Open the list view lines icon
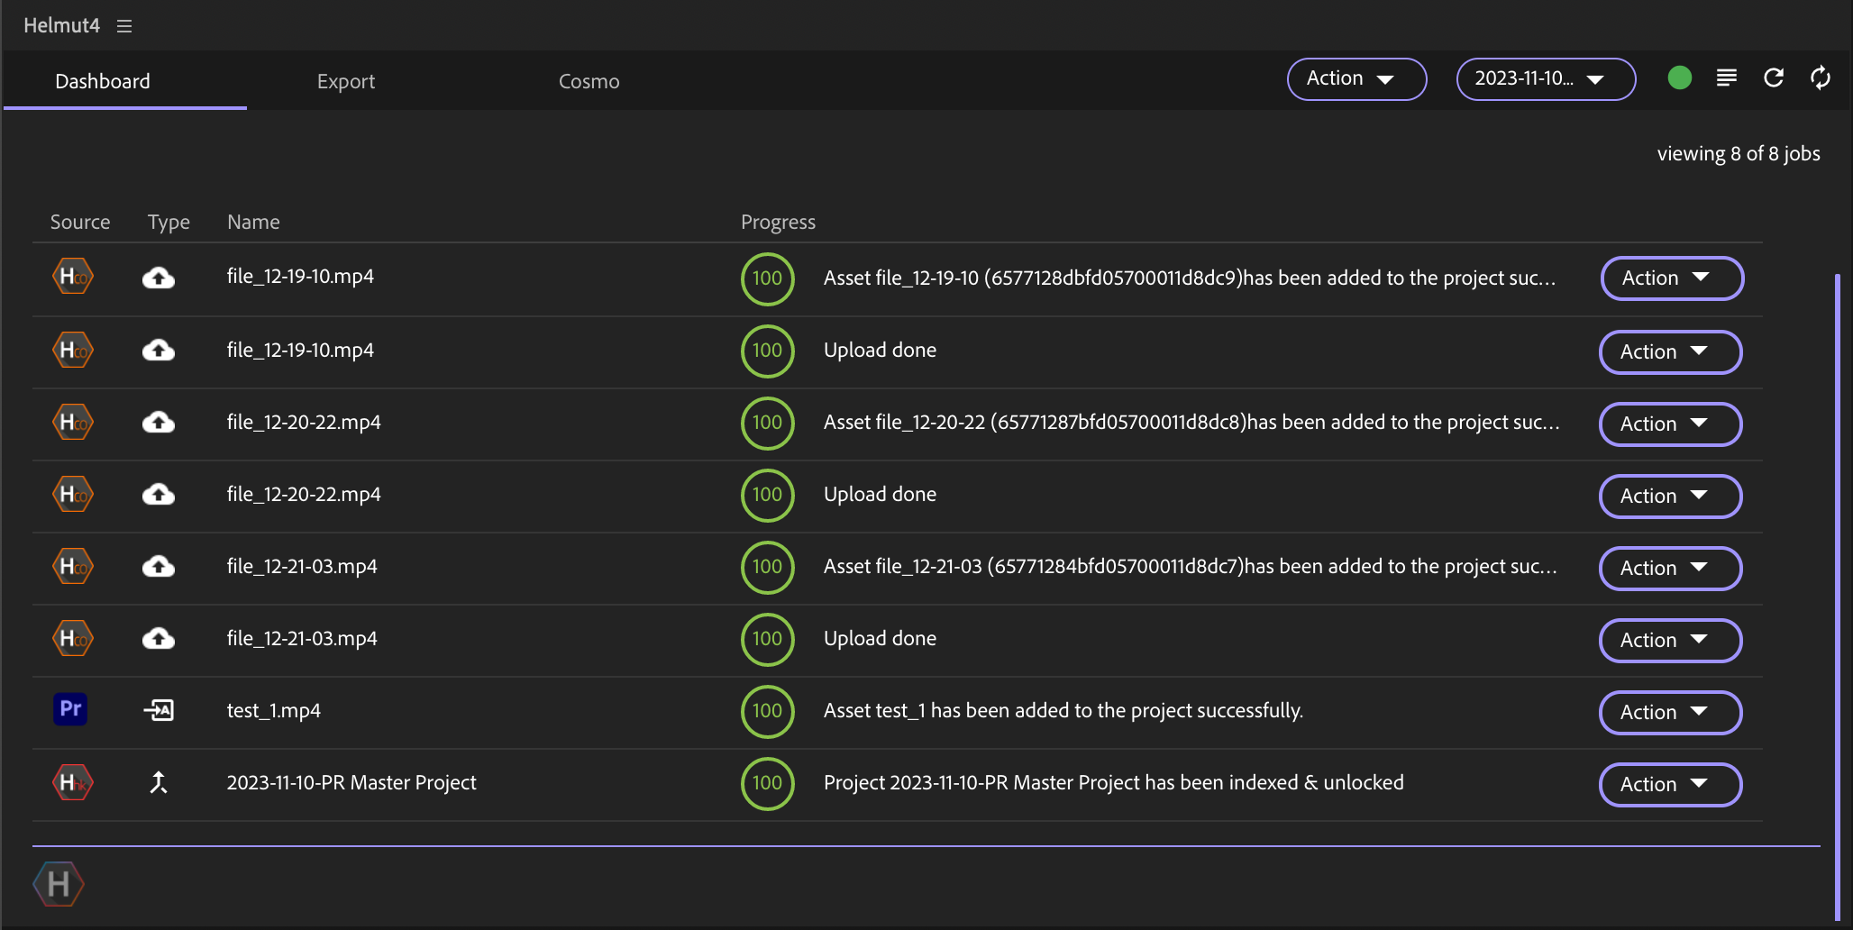Screen dimensions: 1853x930 click(x=1726, y=78)
